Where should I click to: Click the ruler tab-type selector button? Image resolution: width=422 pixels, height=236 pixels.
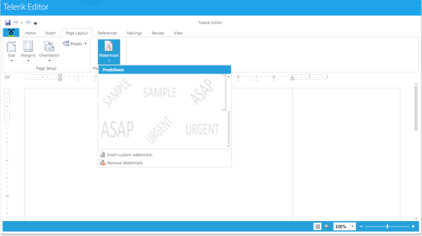(x=7, y=77)
